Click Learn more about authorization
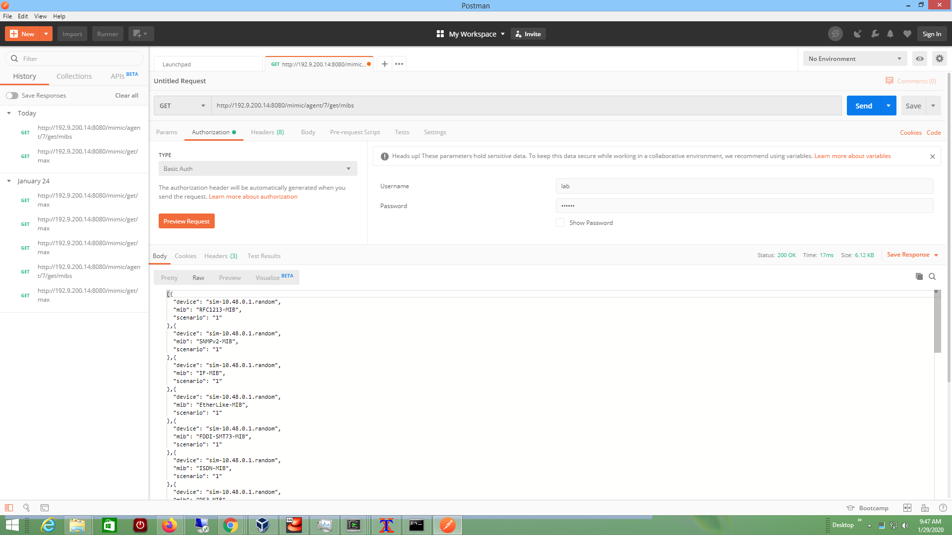The height and width of the screenshot is (535, 952). pyautogui.click(x=253, y=197)
